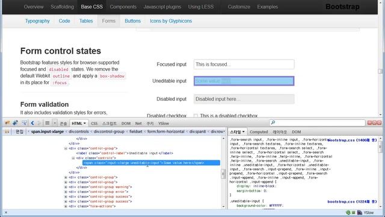Jump to Icons by Glyphicons section
The height and width of the screenshot is (217, 385).
(171, 21)
